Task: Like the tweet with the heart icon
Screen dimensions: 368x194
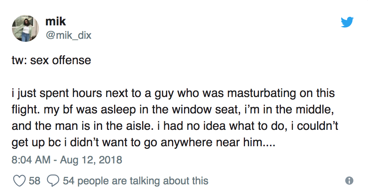Action: 19,181
